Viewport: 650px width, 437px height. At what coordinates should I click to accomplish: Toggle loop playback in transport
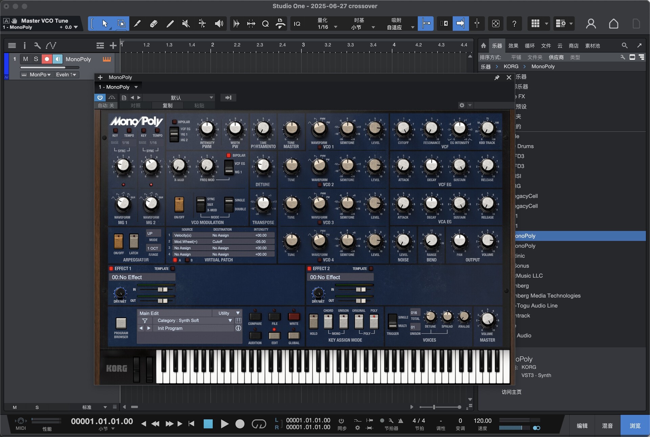pos(259,423)
